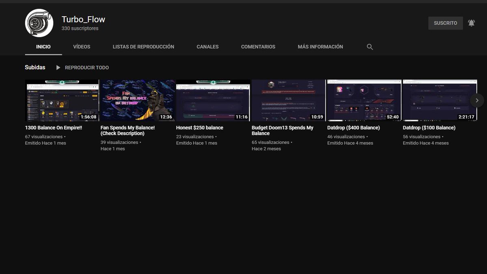
Task: Open the Subidas section heading
Action: [x=35, y=67]
